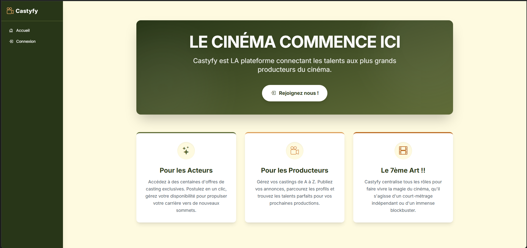
Task: Click the Rejoignez nous ! button
Action: tap(294, 93)
